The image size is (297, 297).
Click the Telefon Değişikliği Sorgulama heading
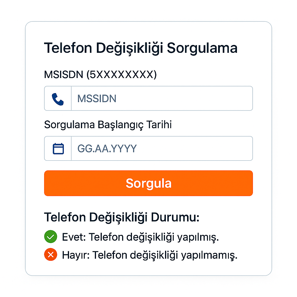(x=141, y=48)
